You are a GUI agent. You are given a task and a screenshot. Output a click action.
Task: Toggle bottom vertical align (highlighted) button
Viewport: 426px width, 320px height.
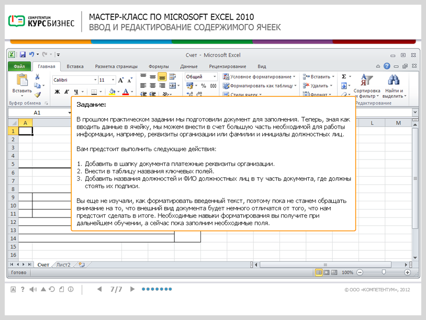click(162, 77)
